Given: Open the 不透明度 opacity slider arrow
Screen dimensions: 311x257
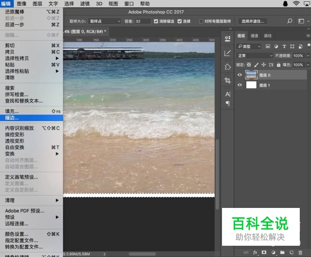Looking at the screenshot, I should pos(308,56).
